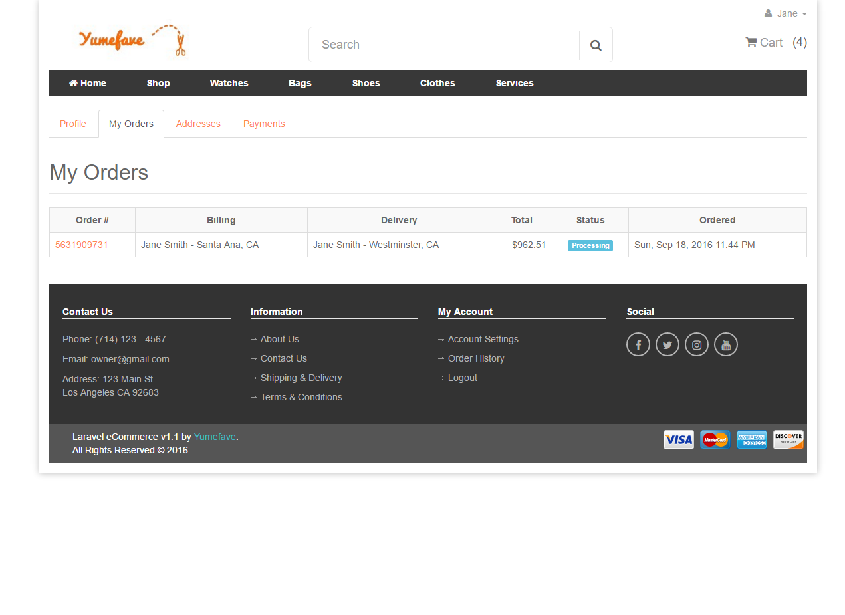Click the phone number (714) 123 - 4567

(x=130, y=339)
